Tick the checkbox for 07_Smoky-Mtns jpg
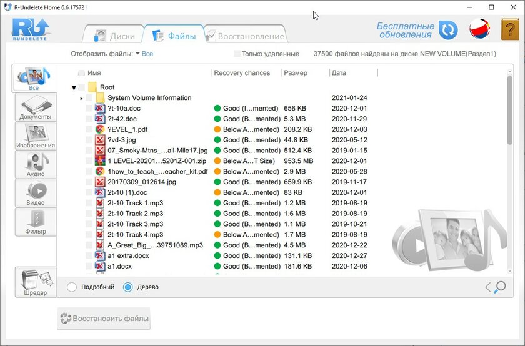The image size is (525, 346). point(89,151)
